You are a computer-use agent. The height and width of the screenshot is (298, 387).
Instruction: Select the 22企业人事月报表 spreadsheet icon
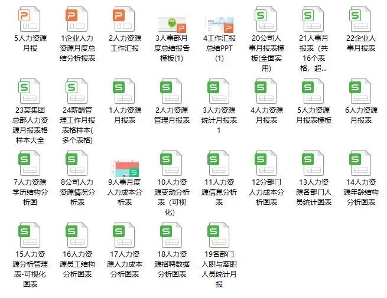click(x=360, y=19)
